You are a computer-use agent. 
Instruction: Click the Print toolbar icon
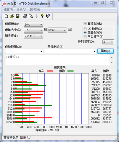(25, 16)
